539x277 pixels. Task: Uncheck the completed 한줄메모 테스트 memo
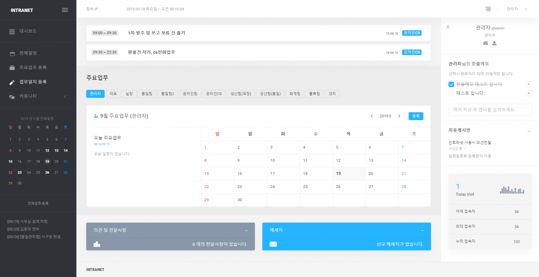click(x=451, y=84)
